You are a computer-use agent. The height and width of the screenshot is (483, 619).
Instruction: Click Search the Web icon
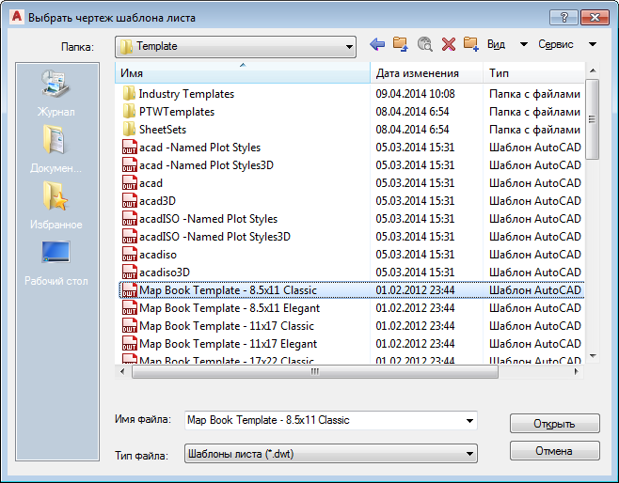click(425, 44)
